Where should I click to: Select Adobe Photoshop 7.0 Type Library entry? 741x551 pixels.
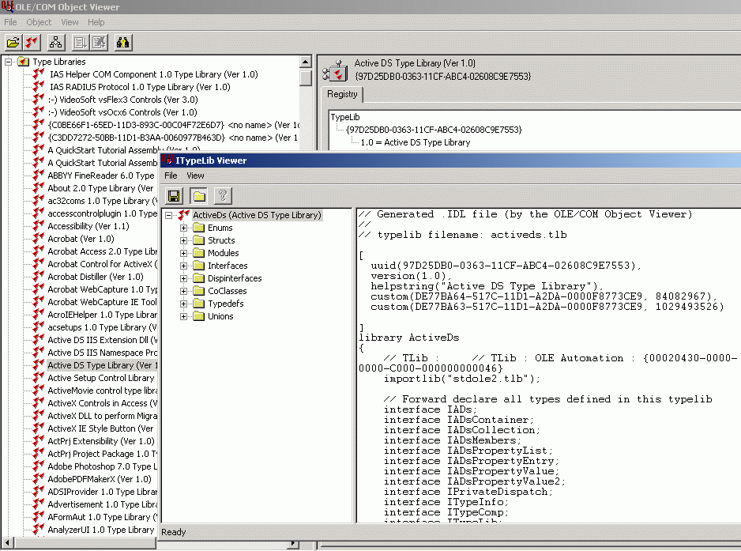click(102, 466)
